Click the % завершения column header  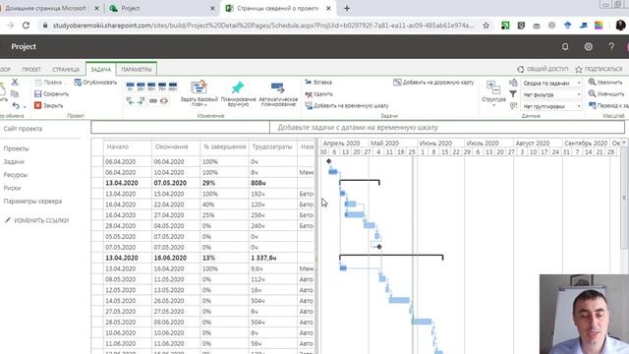224,147
